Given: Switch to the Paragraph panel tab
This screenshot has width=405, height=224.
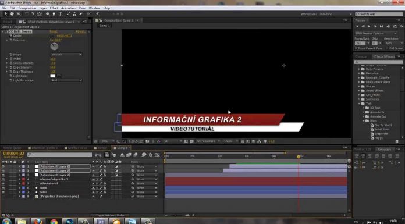Looking at the screenshot, I should [384, 150].
